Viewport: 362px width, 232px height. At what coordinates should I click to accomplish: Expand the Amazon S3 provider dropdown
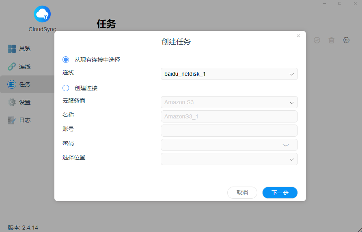229,102
